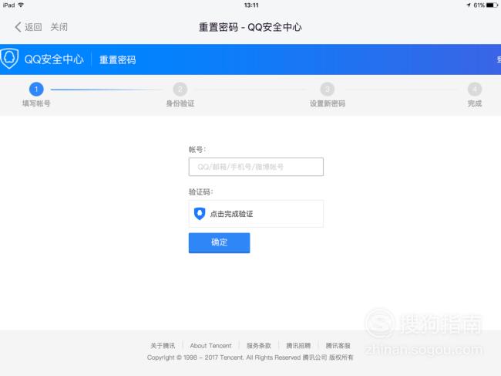Open the 服务条款 footer link

click(x=259, y=346)
